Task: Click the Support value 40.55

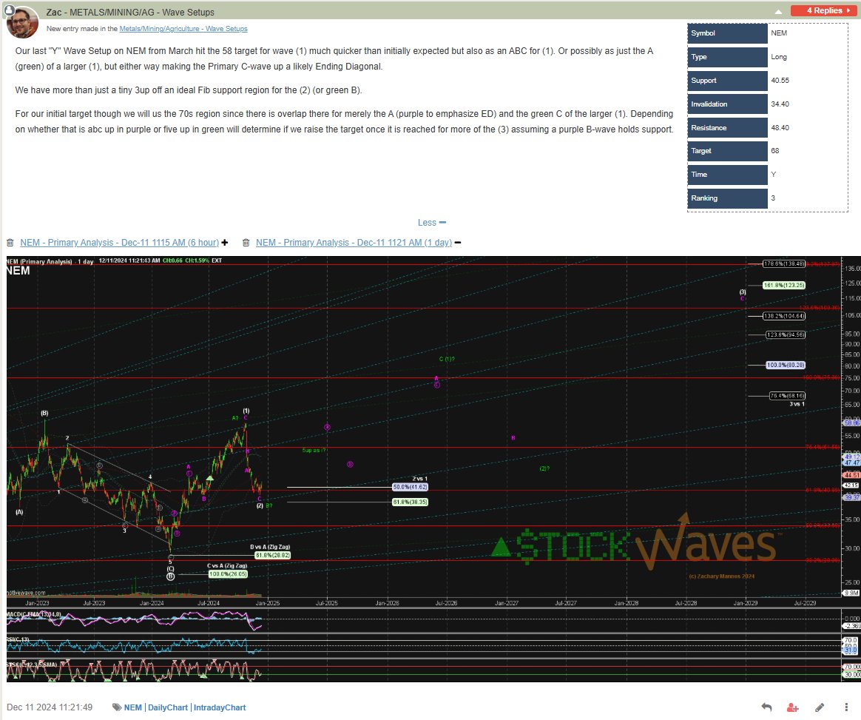Action: pos(780,80)
